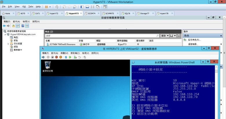The image size is (226, 119).
Task: Click the Back arrow in cluster manager
Action: click(x=4, y=26)
